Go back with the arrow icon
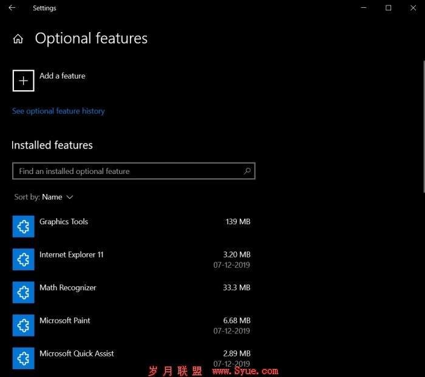The height and width of the screenshot is (377, 425). tap(12, 8)
